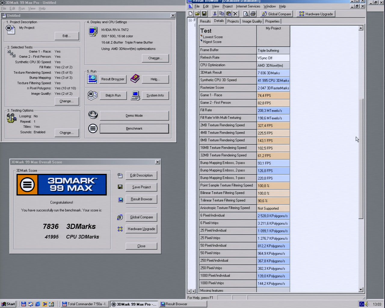Viewport: 385px width, 308px height.
Task: Click the Batch Run stacked pages icon
Action: 92,95
